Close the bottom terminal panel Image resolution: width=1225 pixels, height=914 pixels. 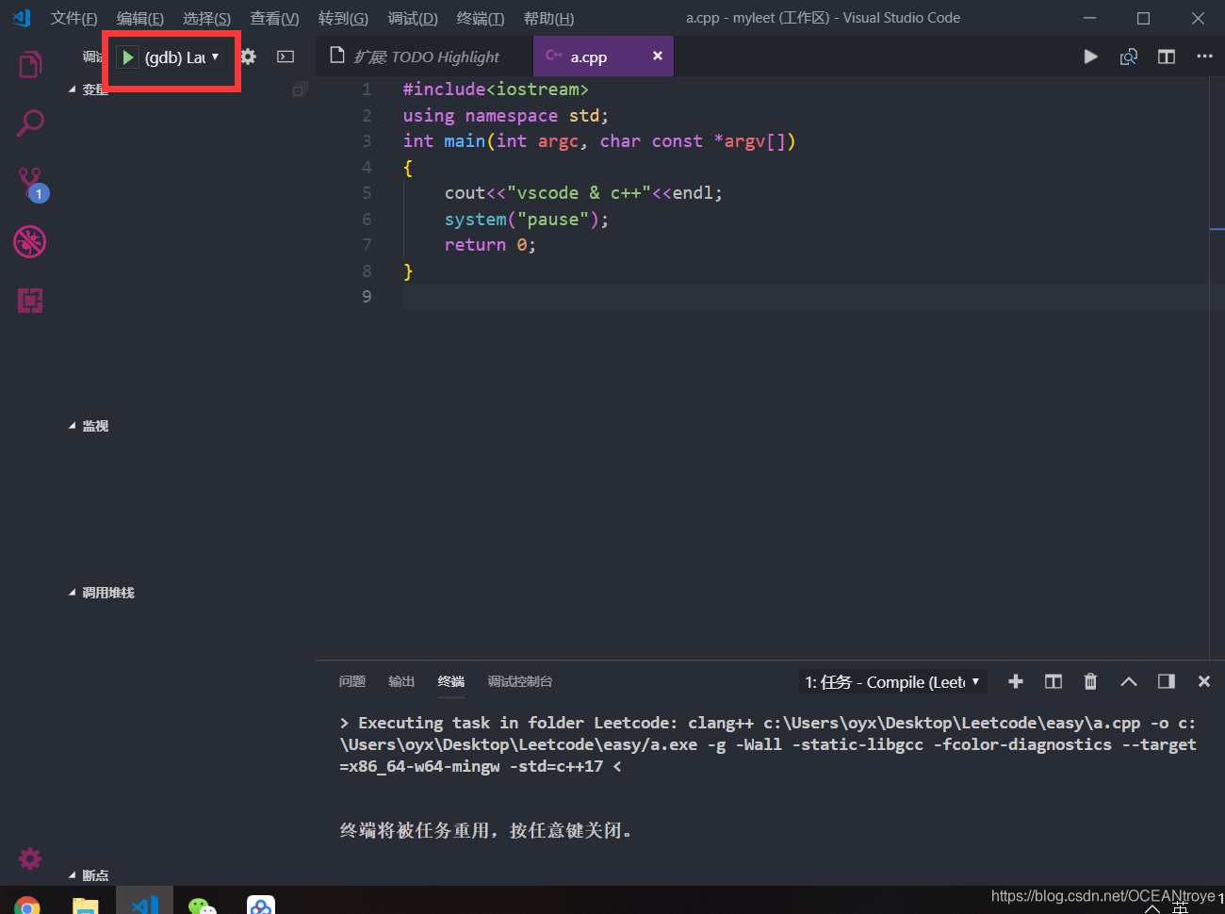(x=1203, y=681)
